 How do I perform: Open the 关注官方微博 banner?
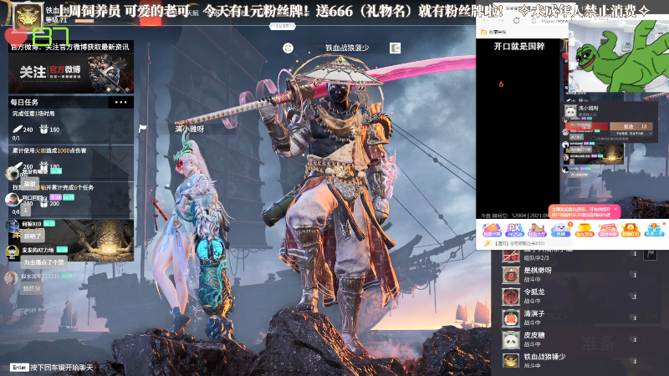(x=71, y=73)
